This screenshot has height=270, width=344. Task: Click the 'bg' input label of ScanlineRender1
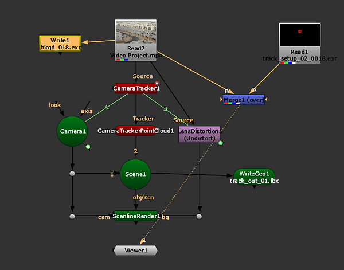tap(165, 217)
